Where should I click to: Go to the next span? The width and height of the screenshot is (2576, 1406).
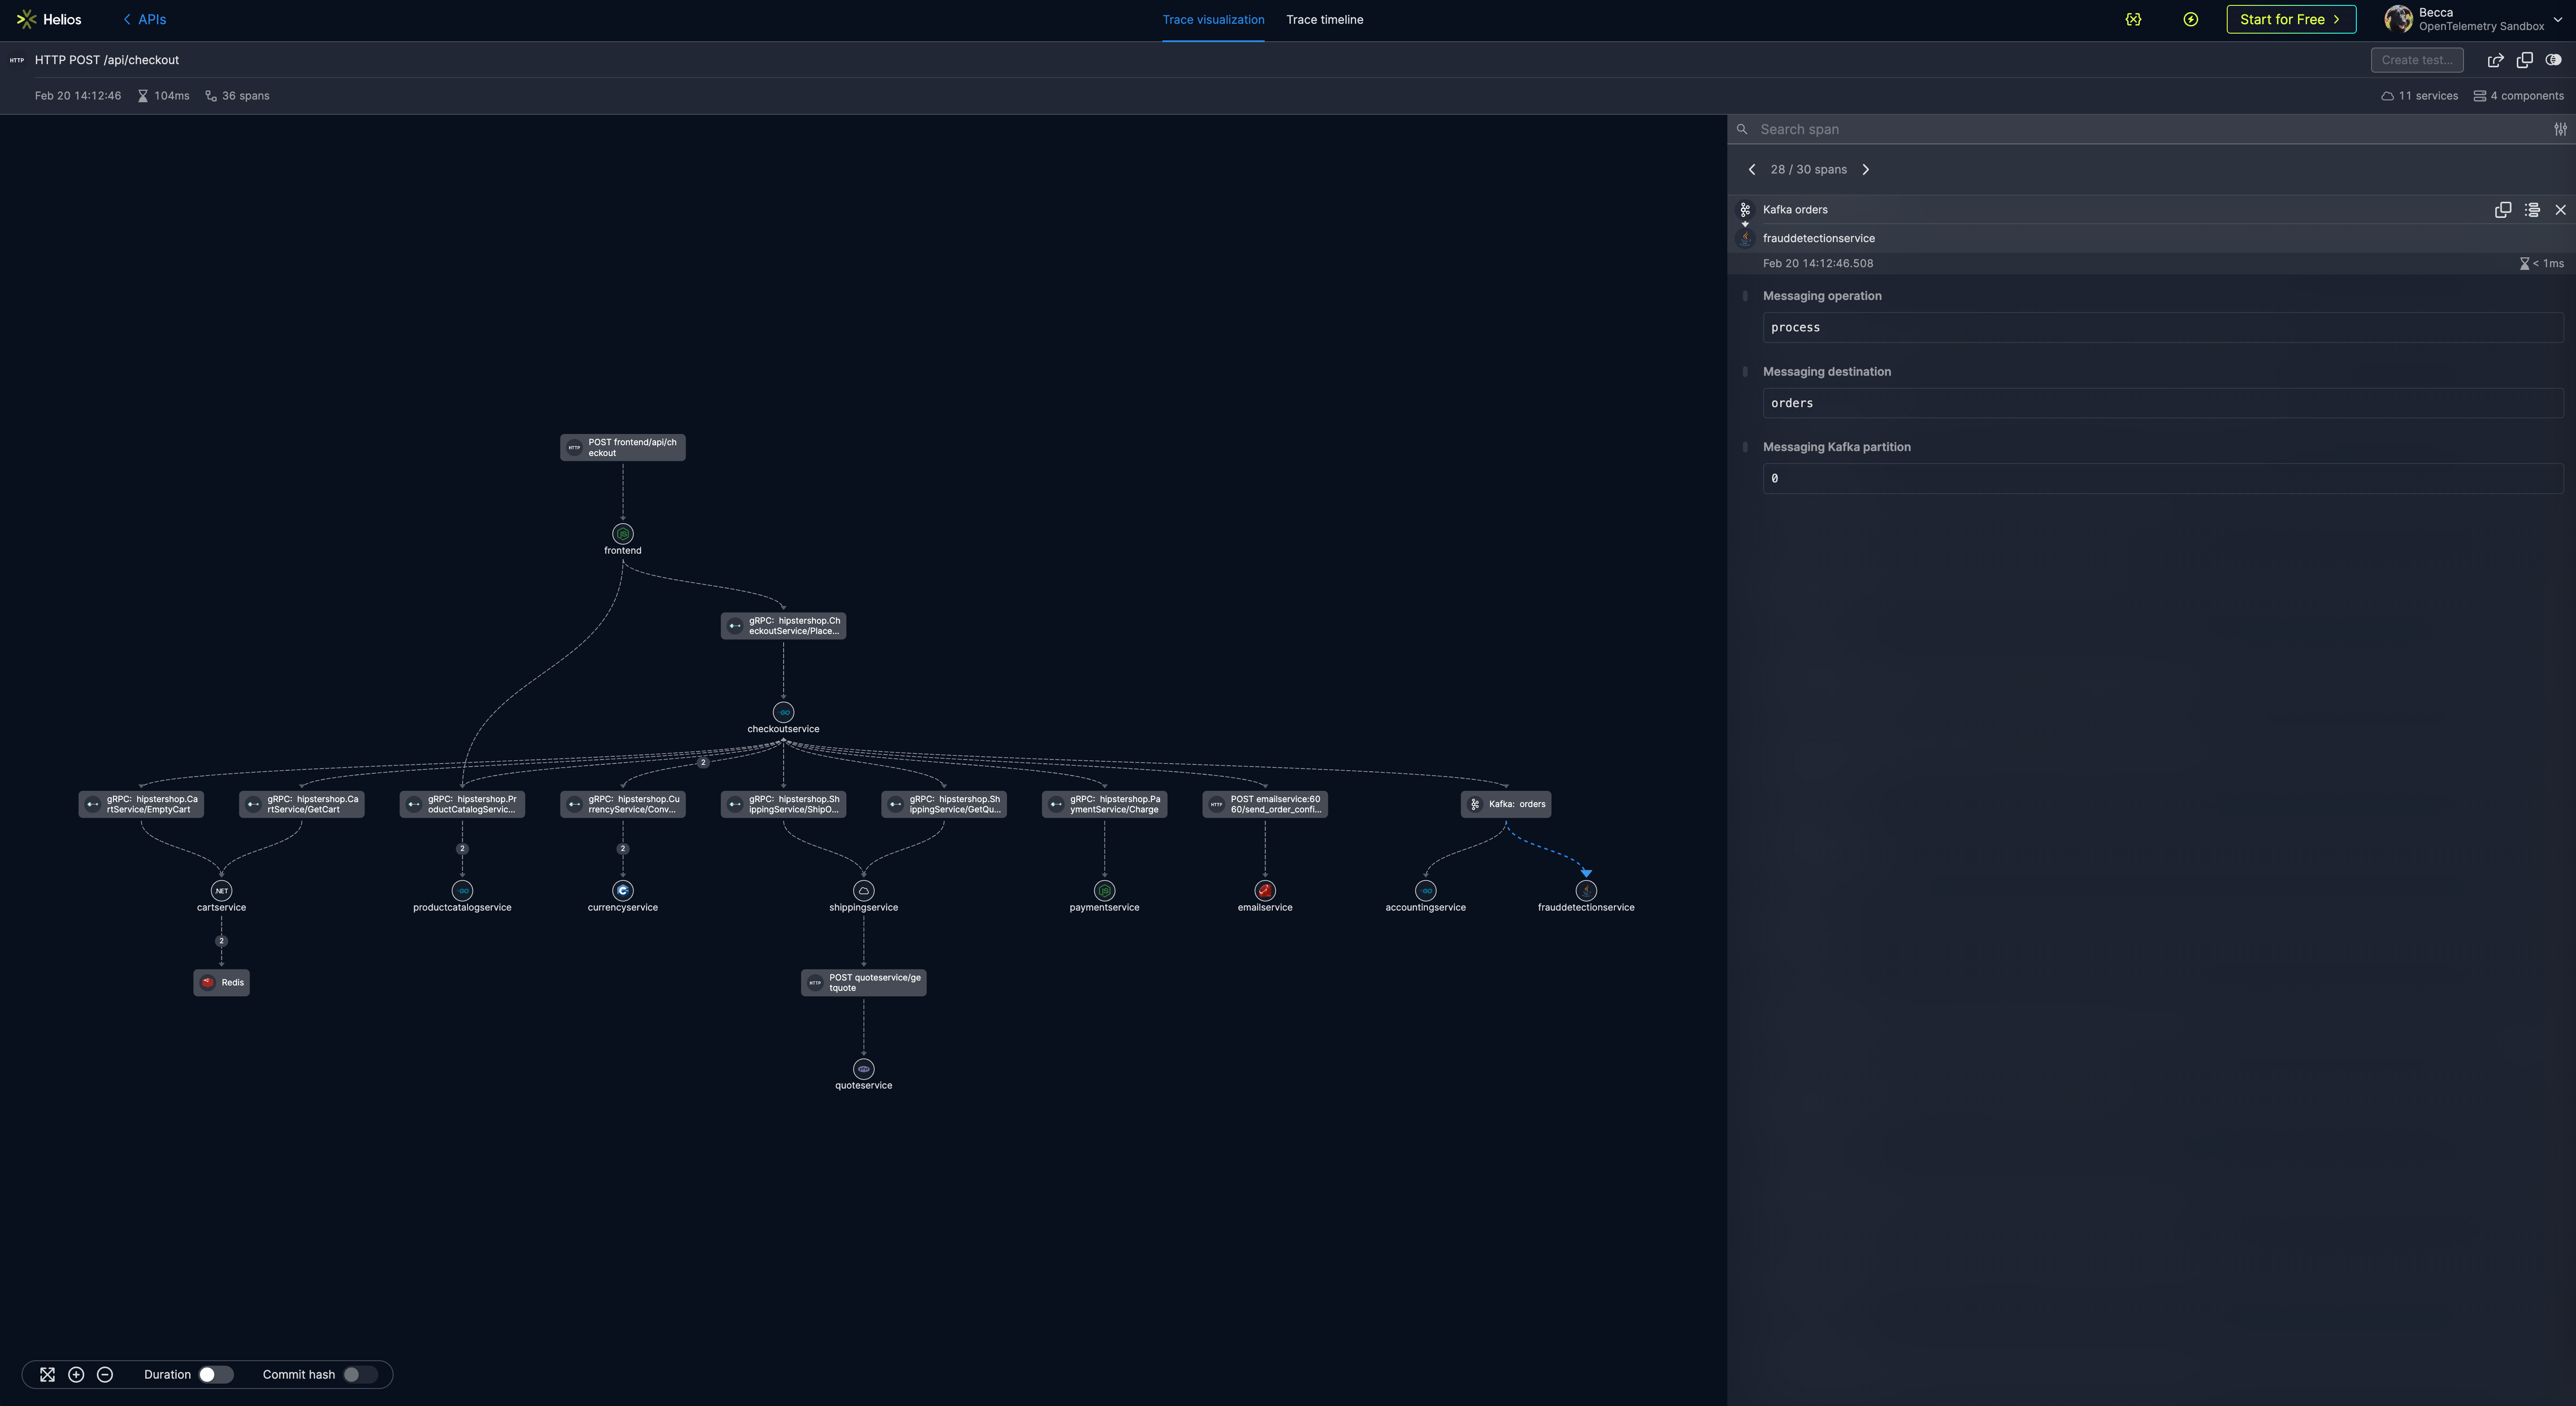pyautogui.click(x=1865, y=169)
